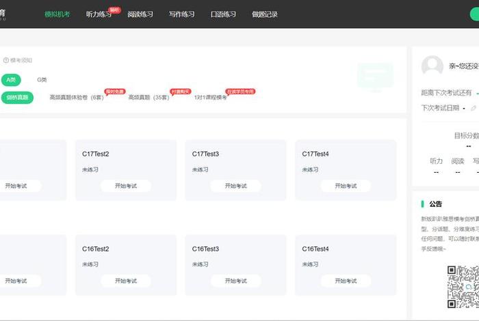Select the A类 category pill
The image size is (479, 321).
(11, 80)
